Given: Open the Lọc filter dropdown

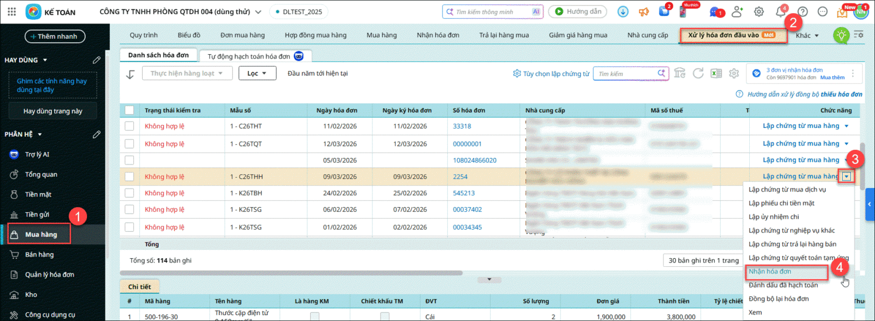Looking at the screenshot, I should coord(257,73).
